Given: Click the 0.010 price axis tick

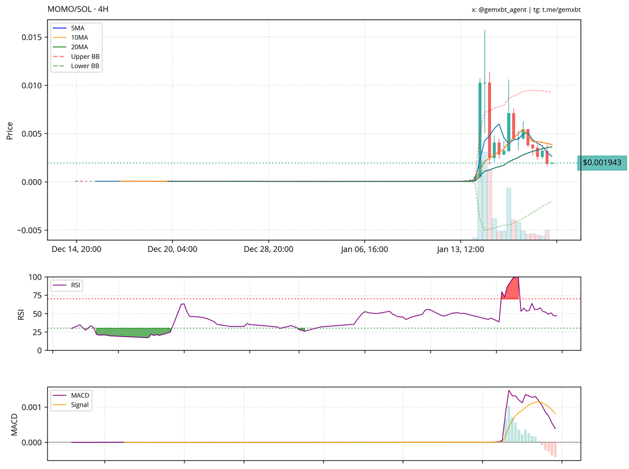Looking at the screenshot, I should point(31,85).
